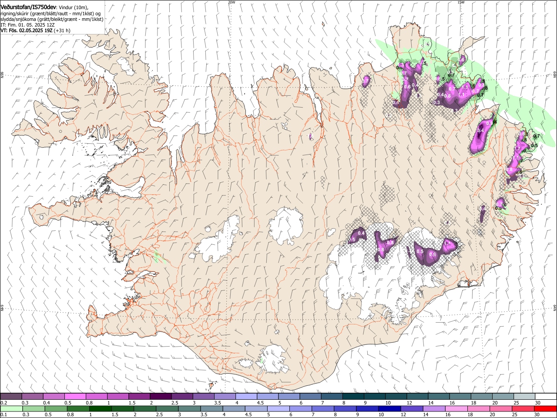The image size is (557, 418).
Task: Select the 'IT: Fim. 01. 05. 2025 12Z' line
Action: click(27, 25)
